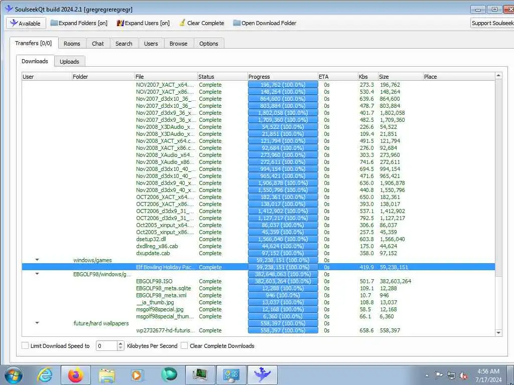Click the SoulseekQt taskbar icon
Image resolution: width=514 pixels, height=385 pixels.
pyautogui.click(x=262, y=375)
